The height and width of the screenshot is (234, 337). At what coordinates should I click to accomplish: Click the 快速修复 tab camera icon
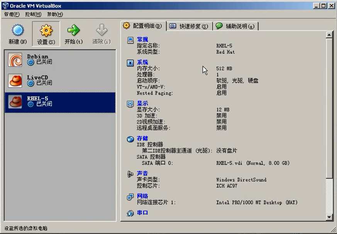[x=173, y=26]
